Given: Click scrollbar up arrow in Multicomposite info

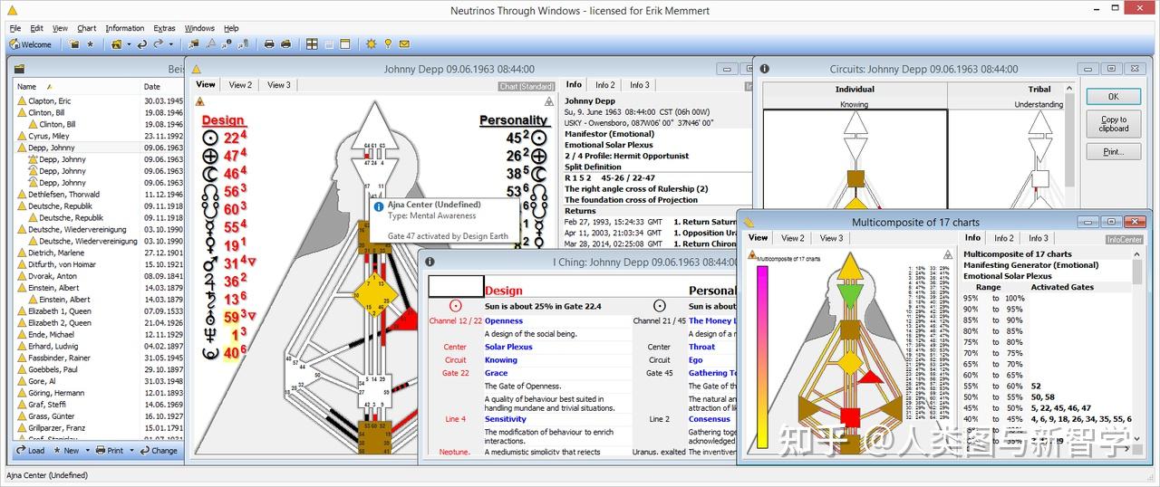Looking at the screenshot, I should (x=1137, y=254).
